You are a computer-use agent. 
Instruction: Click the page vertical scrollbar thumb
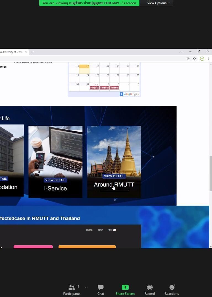point(211,174)
